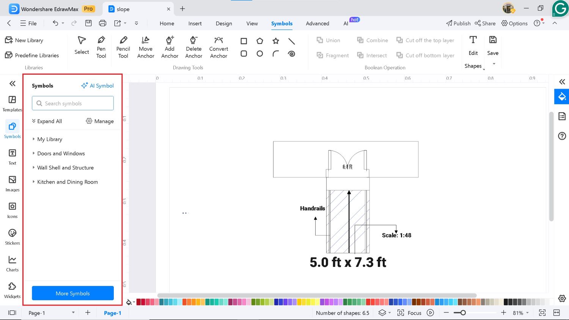Use the Delete Anchor tool

coord(194,47)
